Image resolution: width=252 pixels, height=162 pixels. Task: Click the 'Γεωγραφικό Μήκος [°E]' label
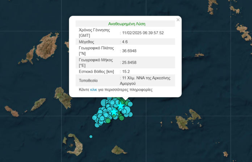click(96, 62)
